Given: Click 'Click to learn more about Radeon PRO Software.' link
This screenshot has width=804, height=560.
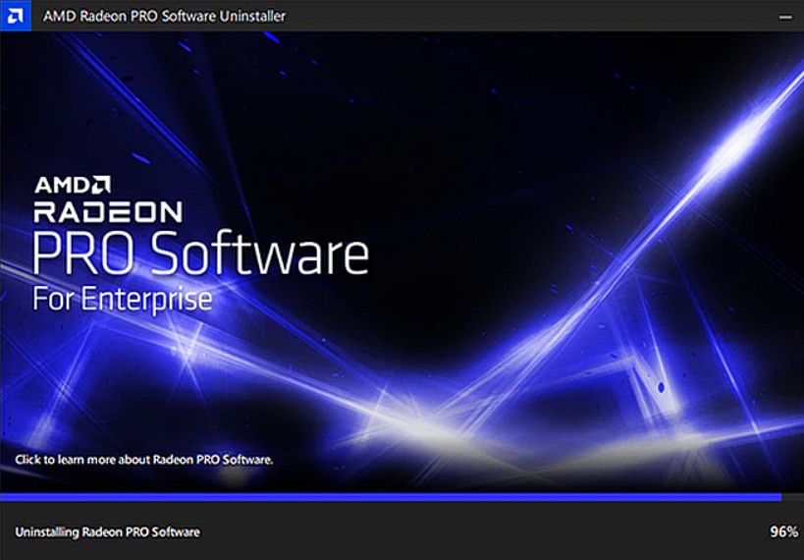Looking at the screenshot, I should point(144,460).
